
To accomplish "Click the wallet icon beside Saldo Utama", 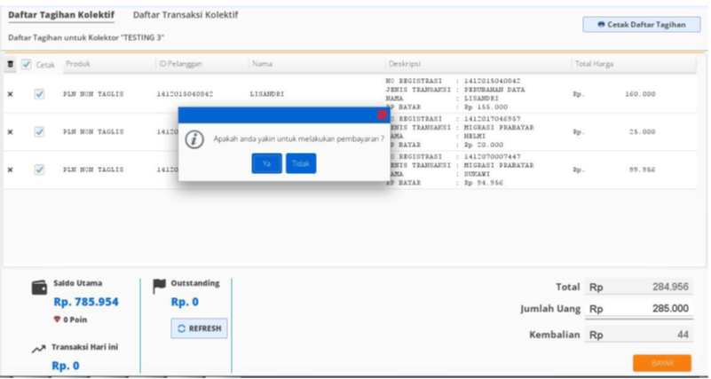I will (x=39, y=288).
